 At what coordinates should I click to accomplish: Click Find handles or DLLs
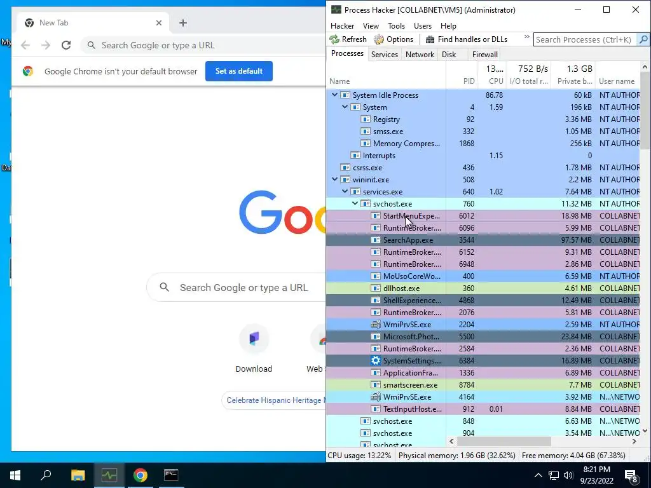467,39
